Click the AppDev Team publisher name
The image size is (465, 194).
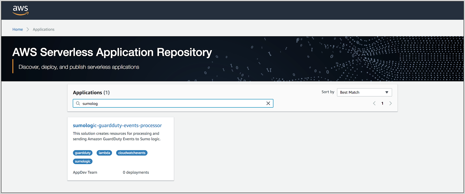click(x=85, y=172)
